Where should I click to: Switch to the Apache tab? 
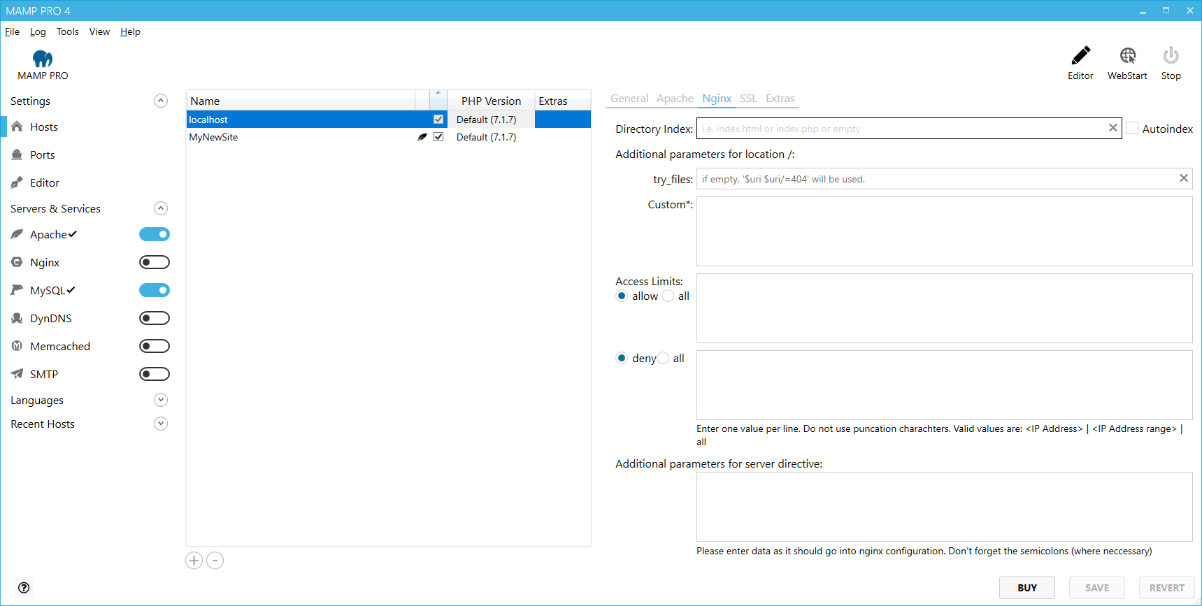pos(675,99)
